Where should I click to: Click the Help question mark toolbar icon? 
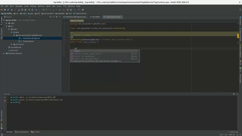[79, 10]
